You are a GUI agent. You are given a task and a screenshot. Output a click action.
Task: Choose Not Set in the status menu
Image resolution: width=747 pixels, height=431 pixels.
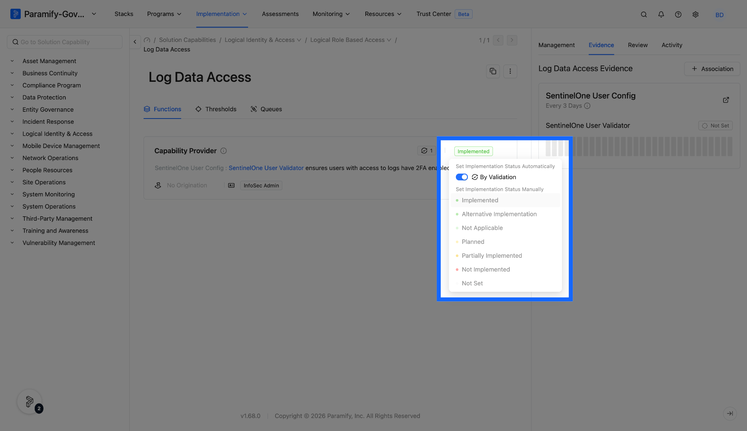pyautogui.click(x=505, y=283)
